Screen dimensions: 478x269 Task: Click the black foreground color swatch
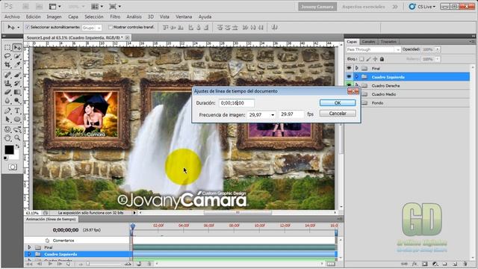click(x=9, y=149)
